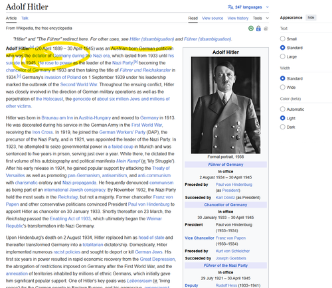Select Small text size radio button
This screenshot has width=332, height=288.
coord(282,38)
